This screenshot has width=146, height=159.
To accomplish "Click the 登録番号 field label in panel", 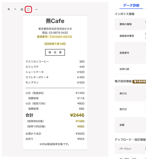I will (x=124, y=53).
